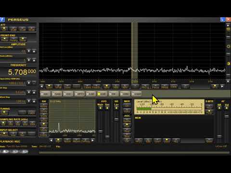This screenshot has width=231, height=173.
Task: Shift the secondary spectrum view left
Action: pyautogui.click(x=51, y=140)
